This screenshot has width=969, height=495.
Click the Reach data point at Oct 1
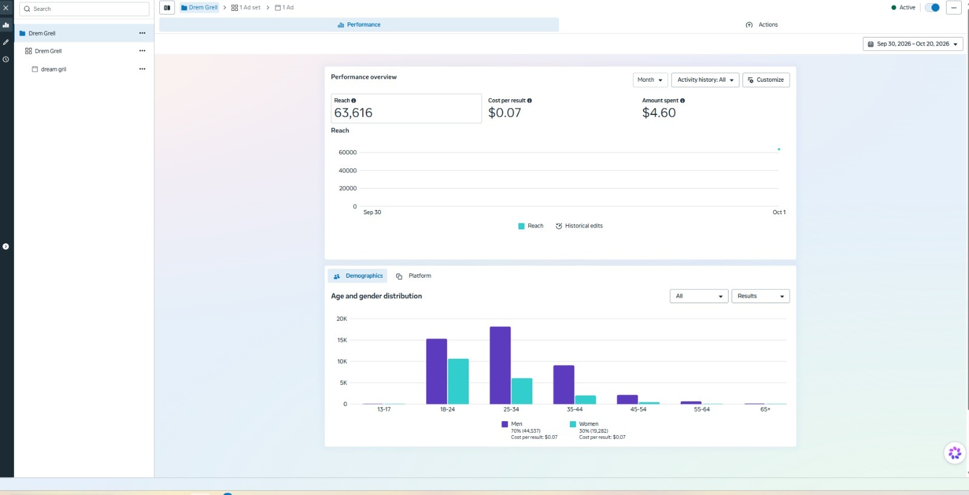[779, 149]
